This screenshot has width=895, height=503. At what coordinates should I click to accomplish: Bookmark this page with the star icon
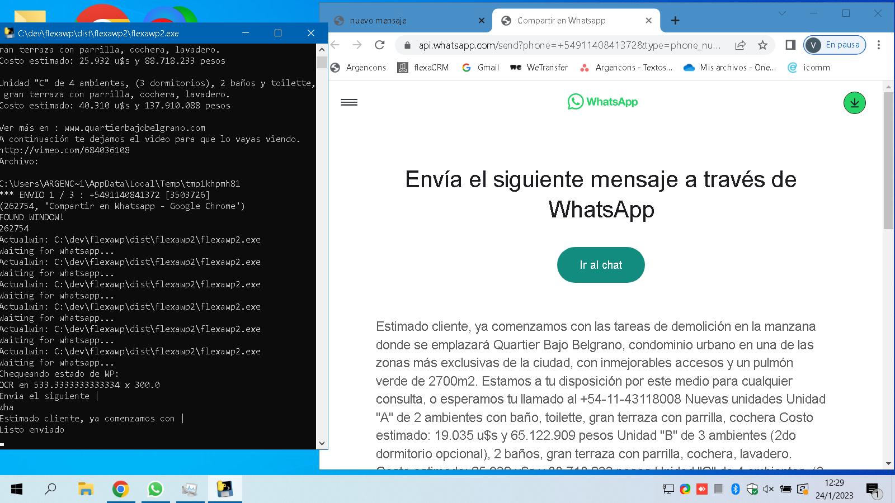pyautogui.click(x=762, y=45)
